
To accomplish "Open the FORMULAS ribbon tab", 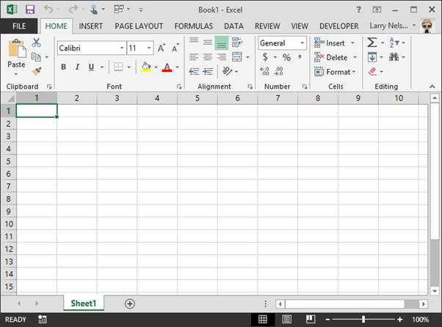I will (x=194, y=26).
